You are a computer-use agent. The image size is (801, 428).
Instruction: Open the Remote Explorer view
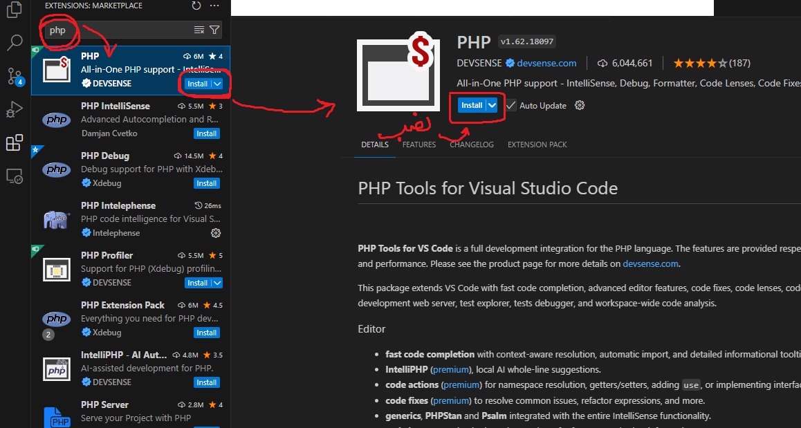click(14, 176)
